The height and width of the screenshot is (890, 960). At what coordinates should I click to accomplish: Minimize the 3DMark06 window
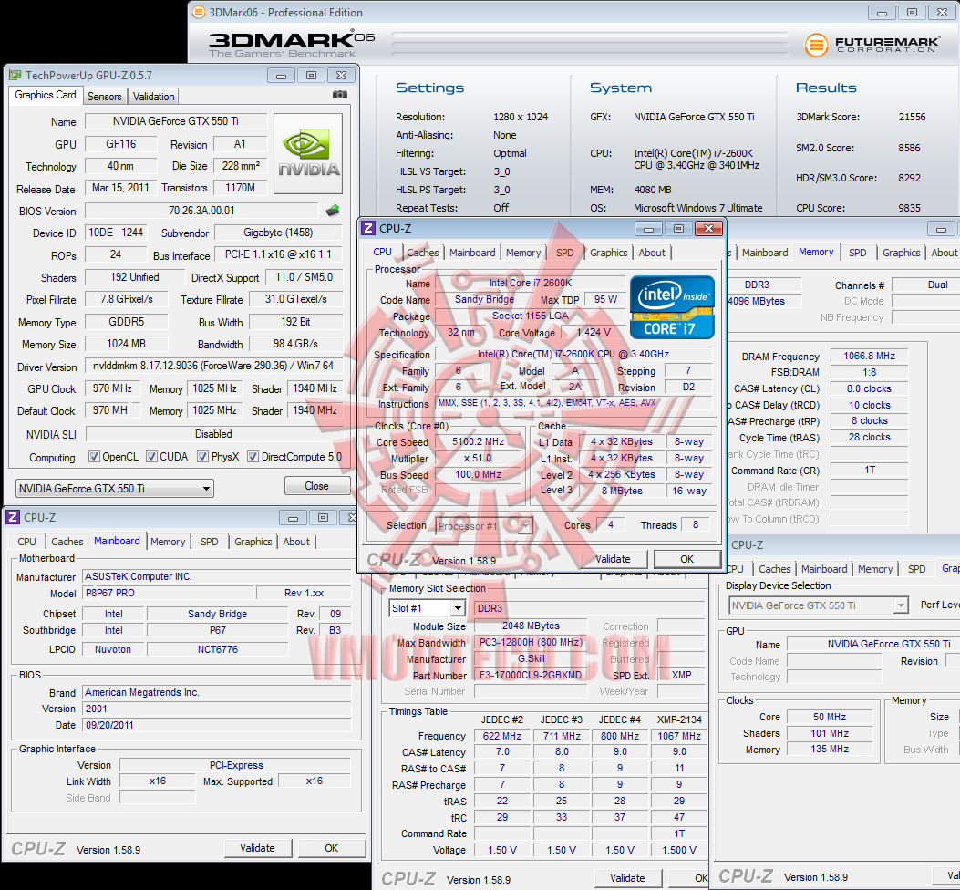[x=883, y=12]
